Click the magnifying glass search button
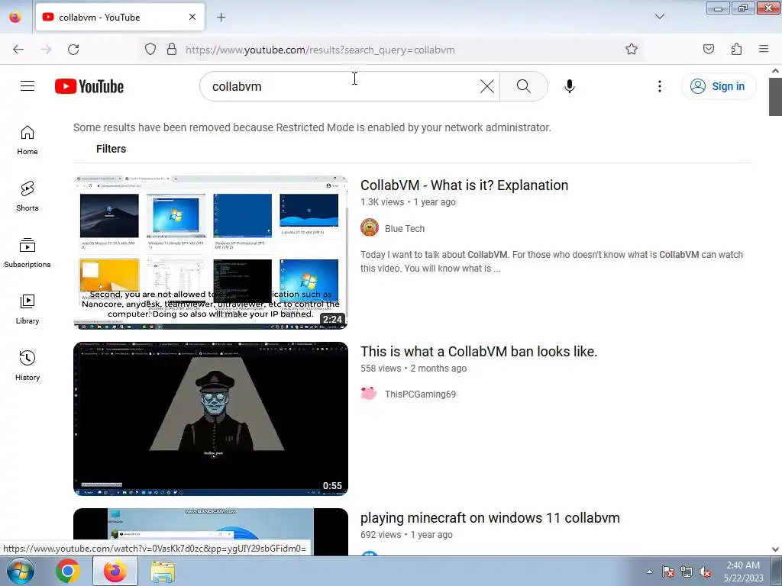The image size is (782, 586). pos(524,86)
